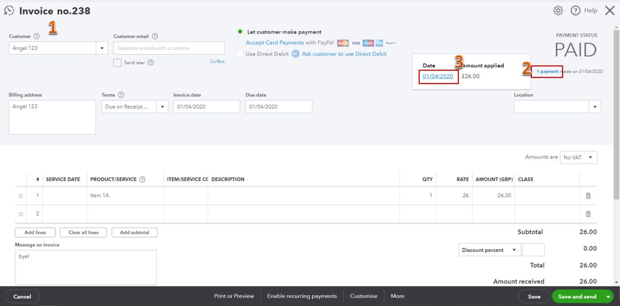This screenshot has height=306, width=620.
Task: Click the drag handle on line 1
Action: (20, 195)
